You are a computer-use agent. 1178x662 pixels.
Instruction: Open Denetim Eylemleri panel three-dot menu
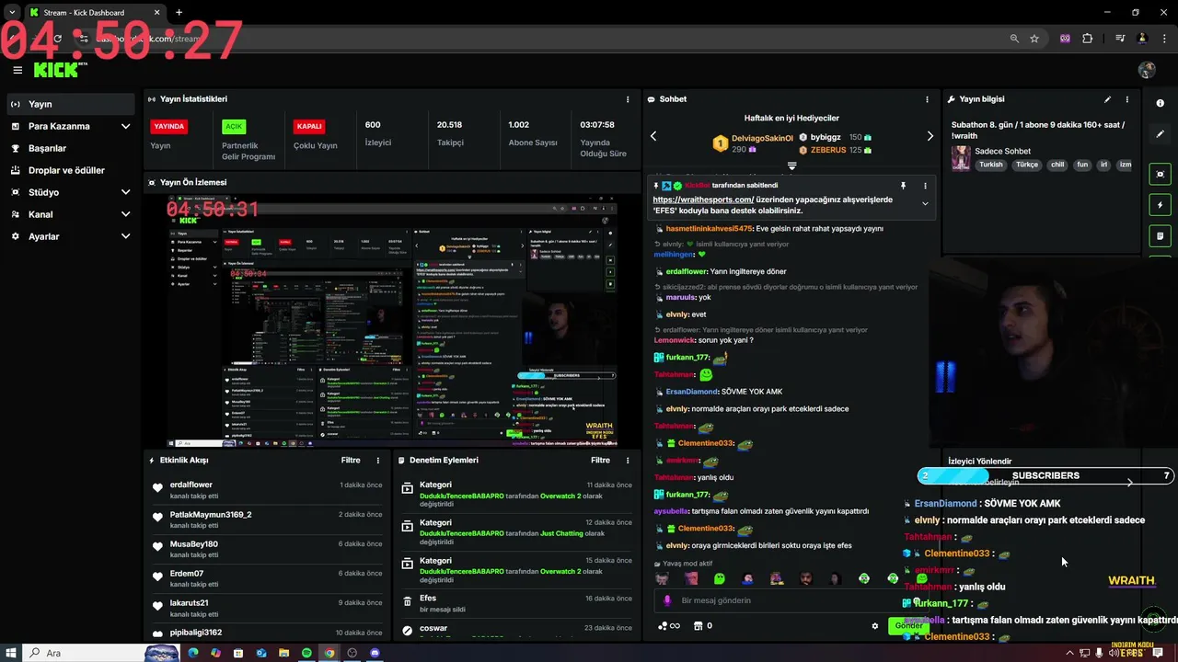628,460
